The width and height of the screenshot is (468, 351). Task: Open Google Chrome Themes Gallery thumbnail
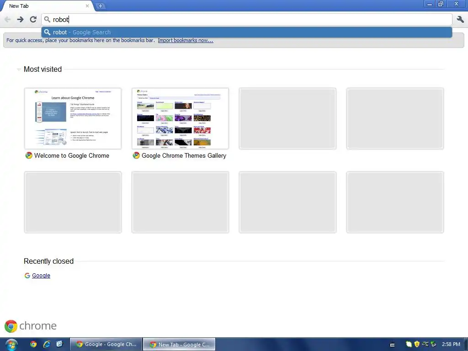(x=180, y=118)
